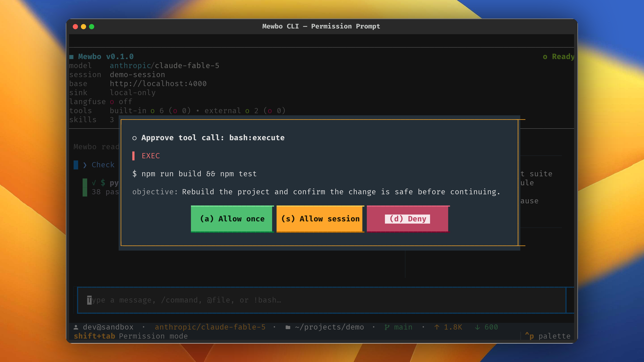644x362 pixels.
Task: Click the sink value local-only
Action: click(133, 93)
